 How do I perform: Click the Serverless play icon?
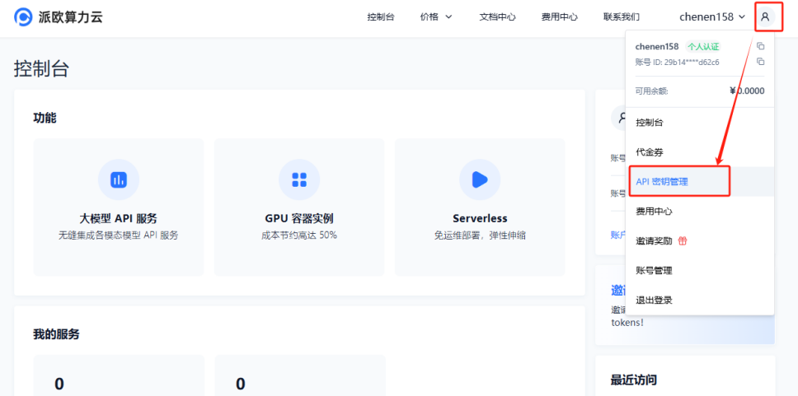point(480,179)
